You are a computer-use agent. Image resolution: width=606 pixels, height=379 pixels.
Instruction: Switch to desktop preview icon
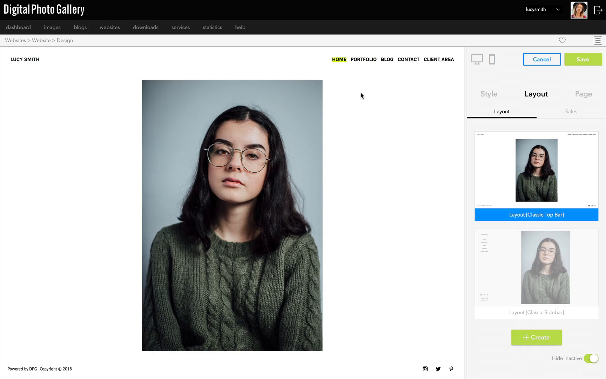pos(477,59)
